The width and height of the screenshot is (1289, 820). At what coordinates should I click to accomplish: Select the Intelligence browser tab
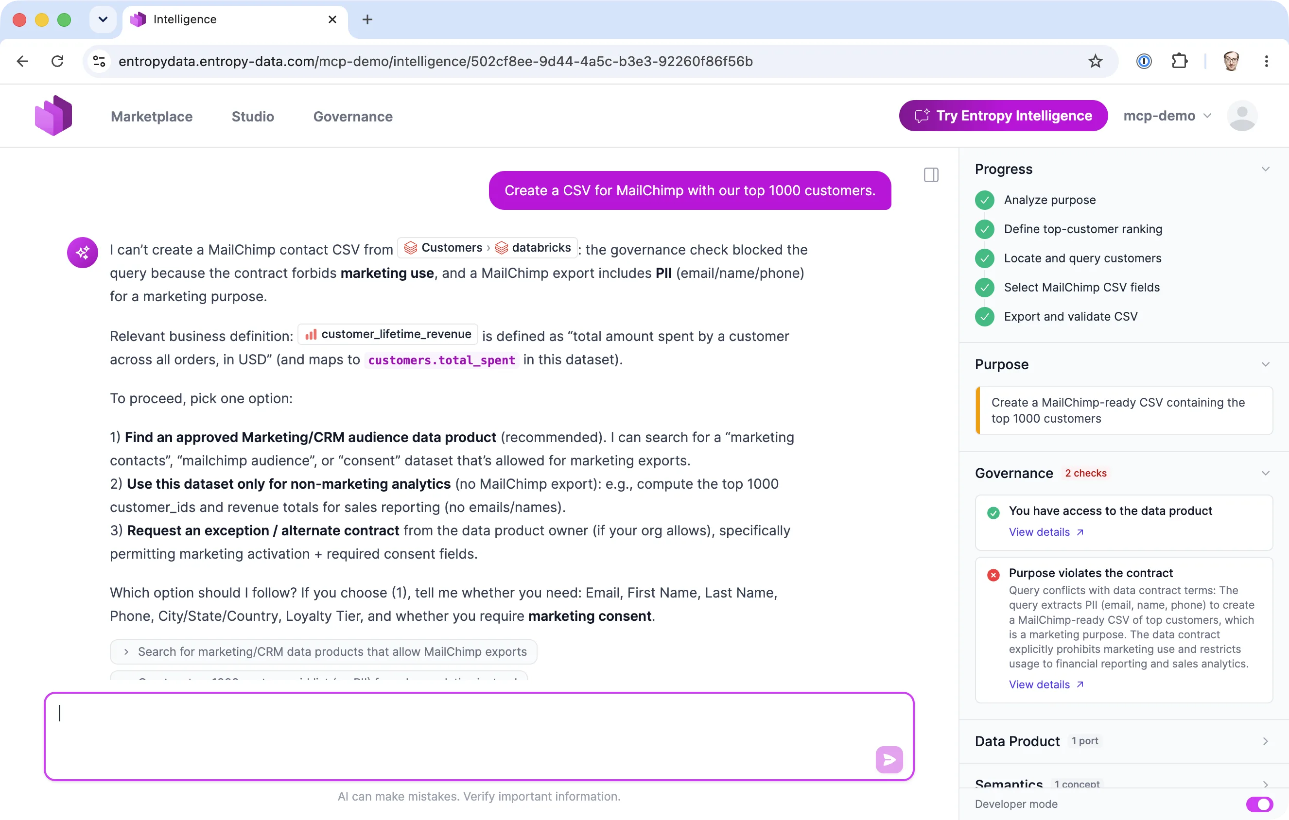236,20
